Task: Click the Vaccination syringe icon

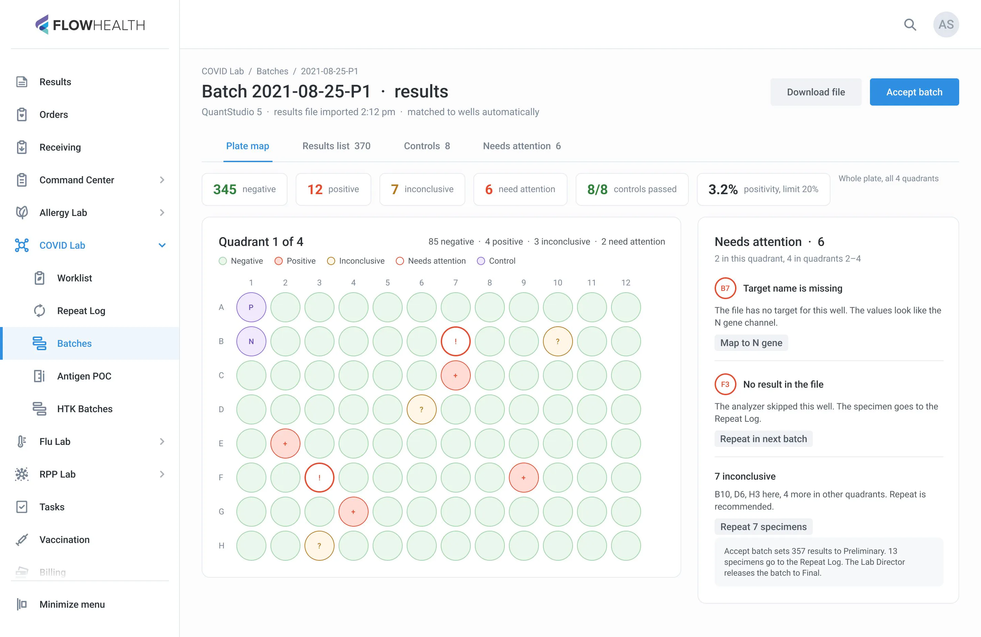Action: [x=22, y=540]
